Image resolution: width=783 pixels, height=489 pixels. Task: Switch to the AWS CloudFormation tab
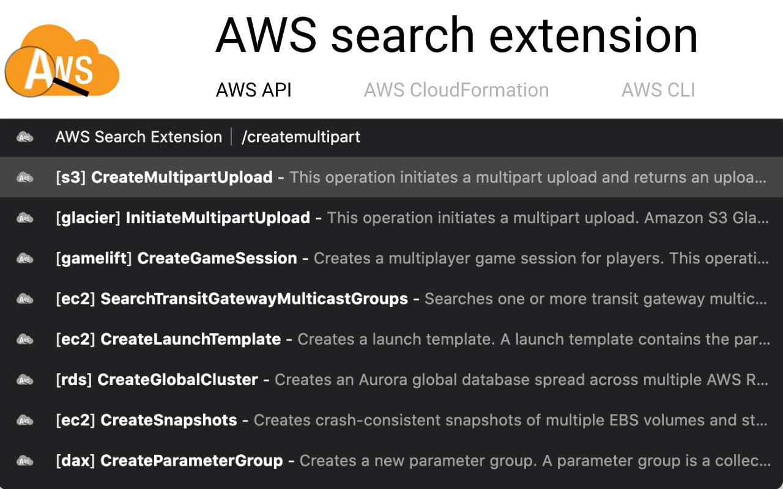point(456,90)
